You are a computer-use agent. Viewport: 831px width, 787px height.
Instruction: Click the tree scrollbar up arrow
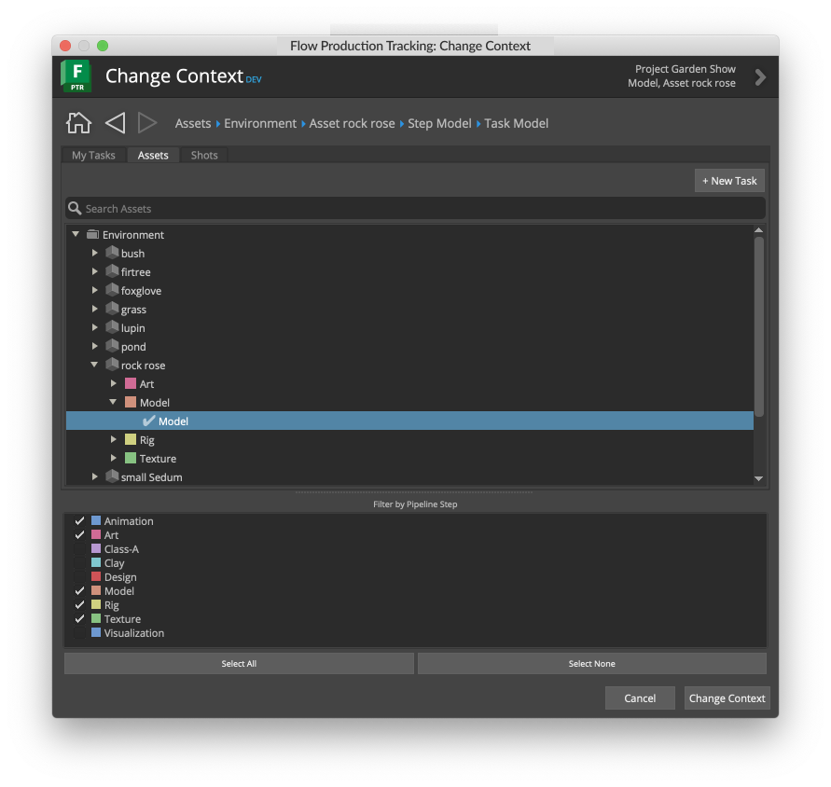(759, 230)
